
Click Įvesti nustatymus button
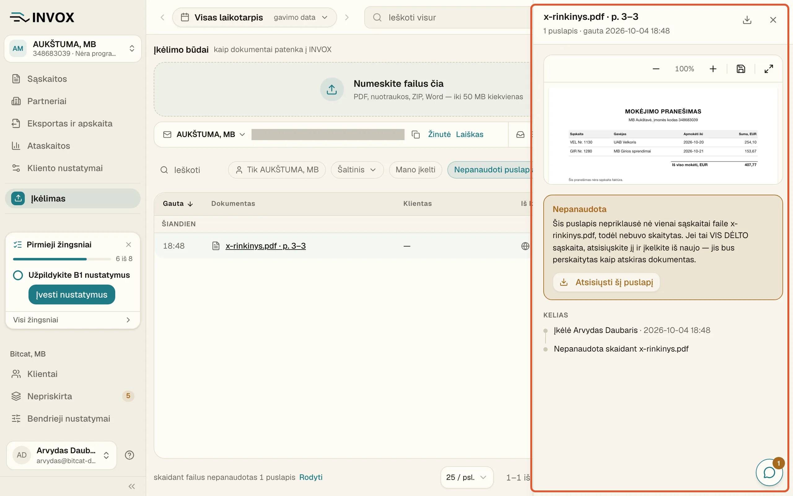point(72,294)
